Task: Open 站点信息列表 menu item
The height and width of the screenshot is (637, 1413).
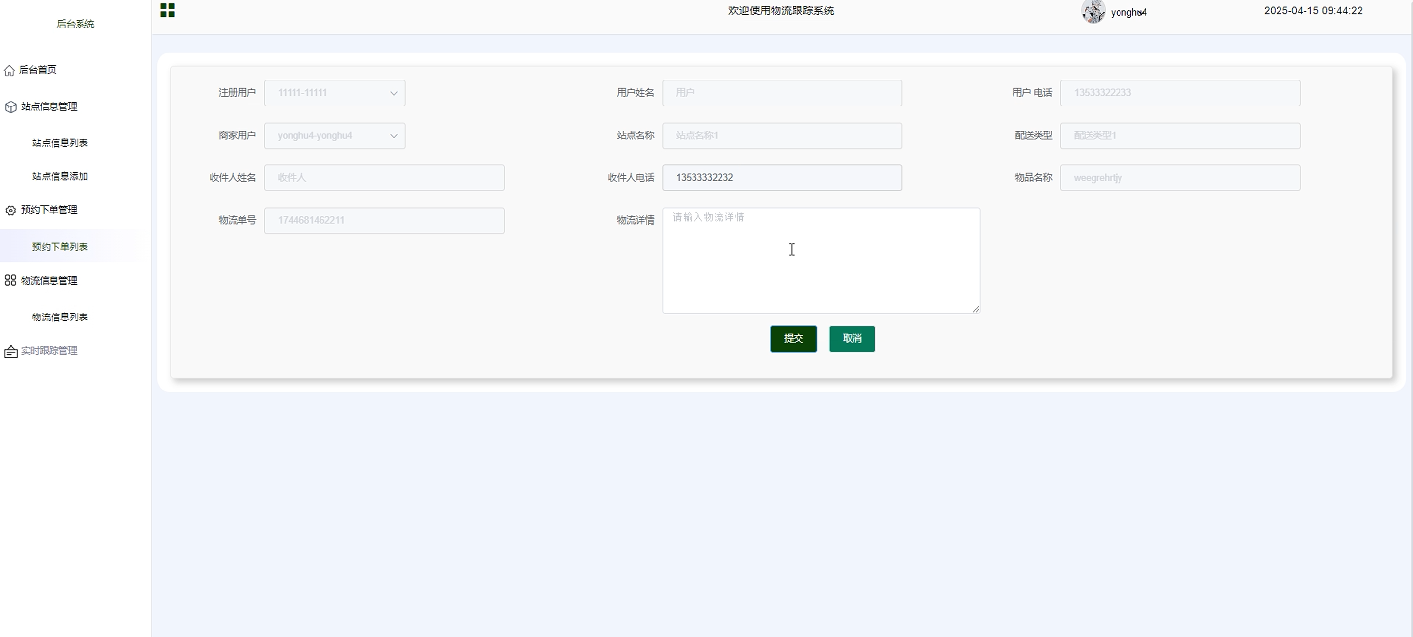Action: [x=60, y=143]
